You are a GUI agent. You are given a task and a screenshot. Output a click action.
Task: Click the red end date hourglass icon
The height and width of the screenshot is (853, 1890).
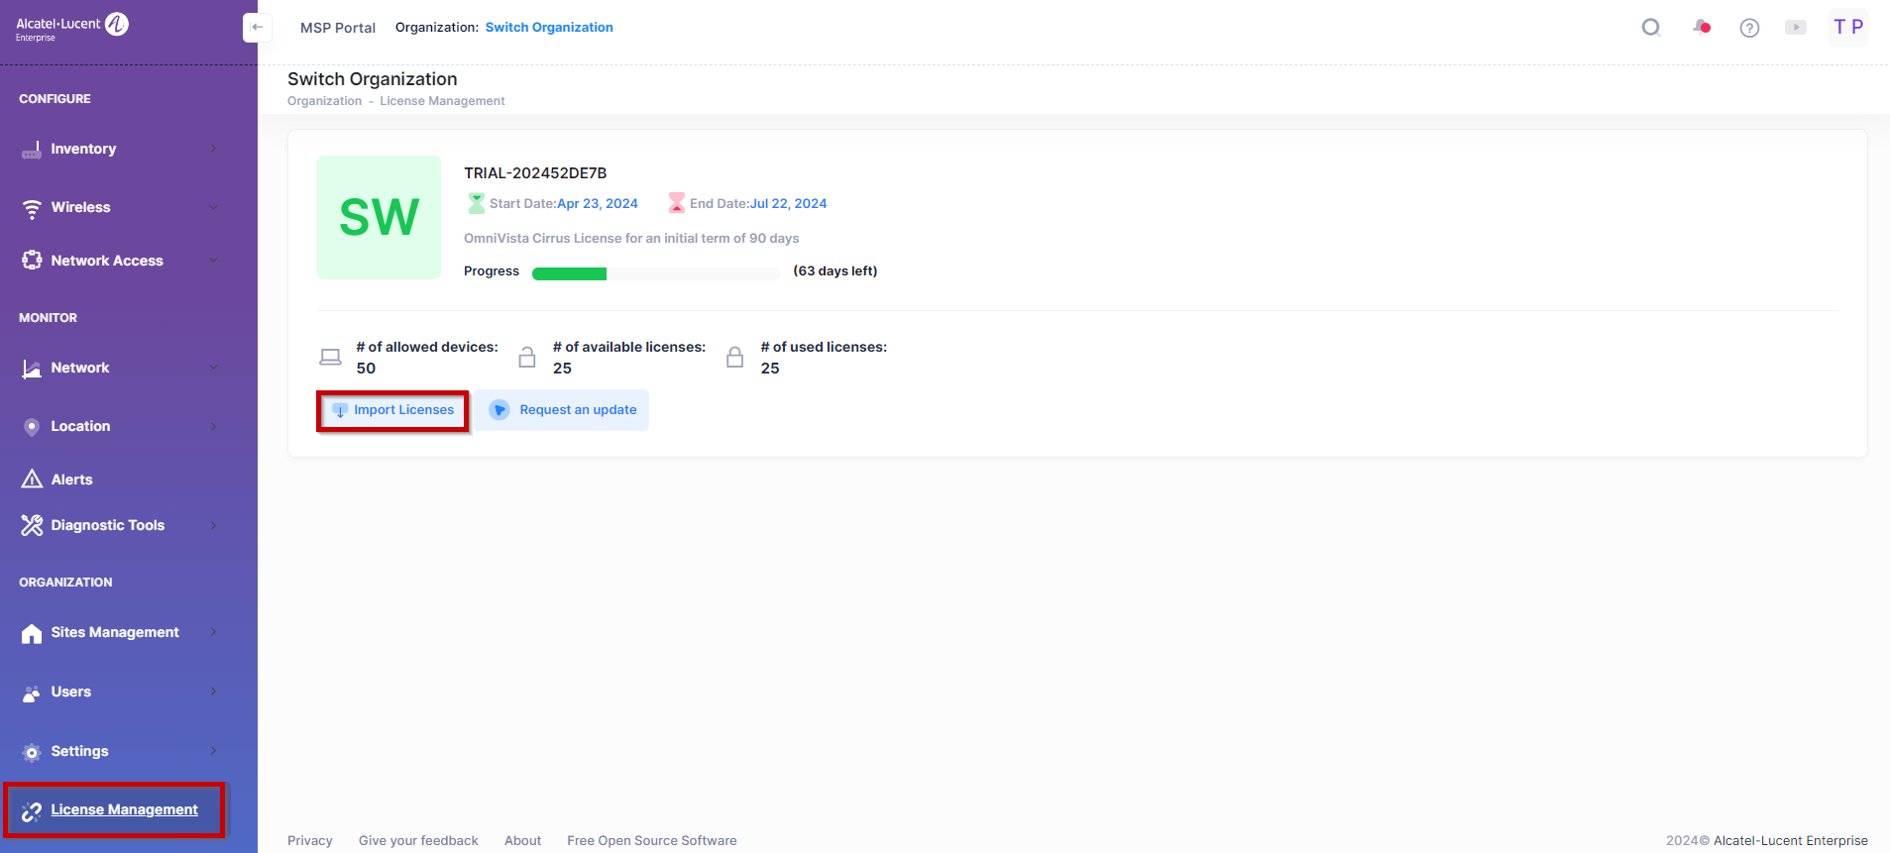click(677, 203)
